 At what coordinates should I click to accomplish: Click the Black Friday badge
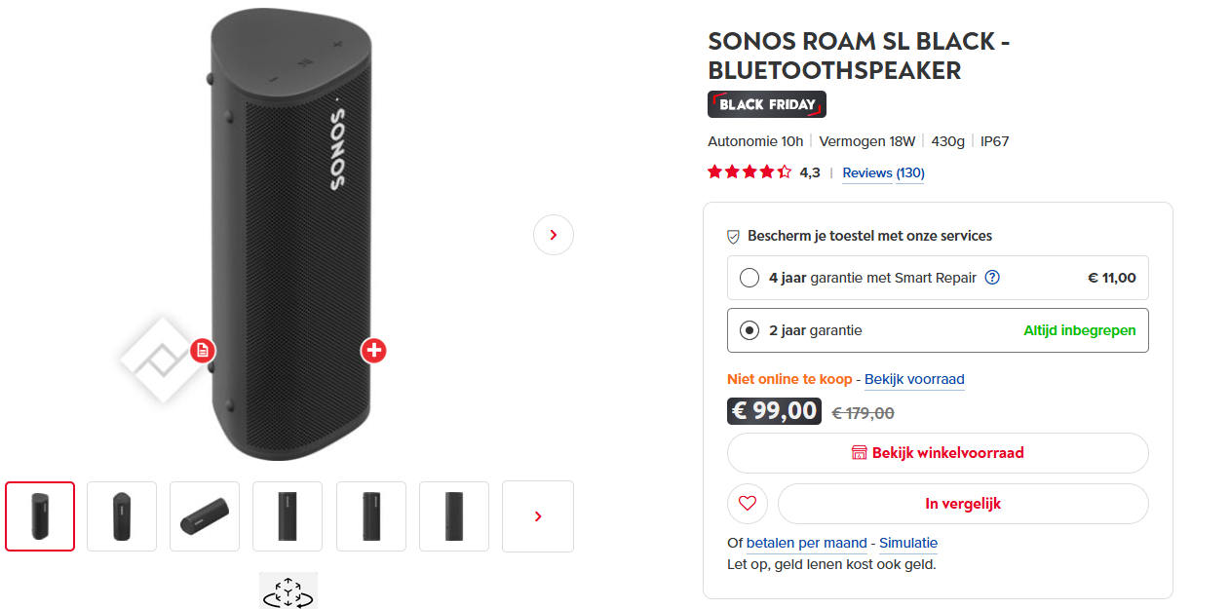tap(766, 103)
